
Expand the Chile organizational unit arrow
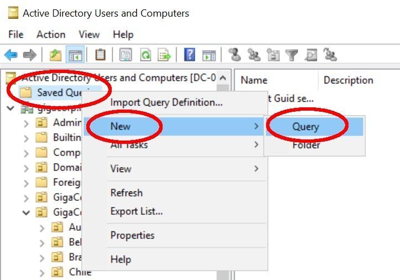(42, 273)
